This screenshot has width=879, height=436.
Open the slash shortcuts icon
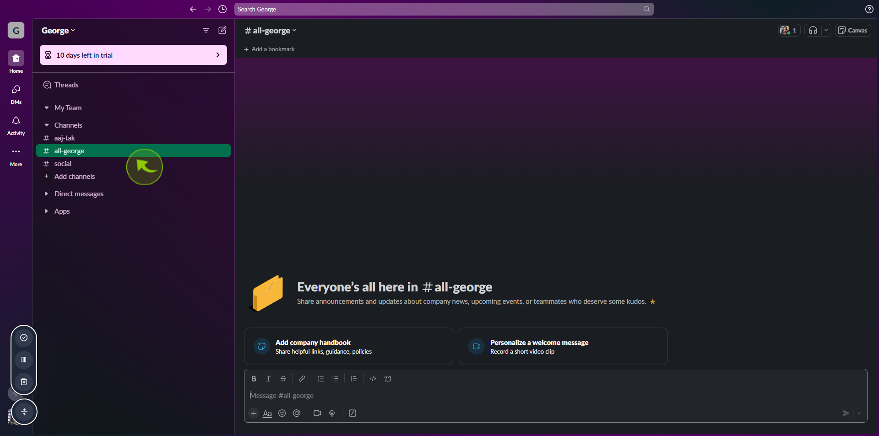click(353, 414)
